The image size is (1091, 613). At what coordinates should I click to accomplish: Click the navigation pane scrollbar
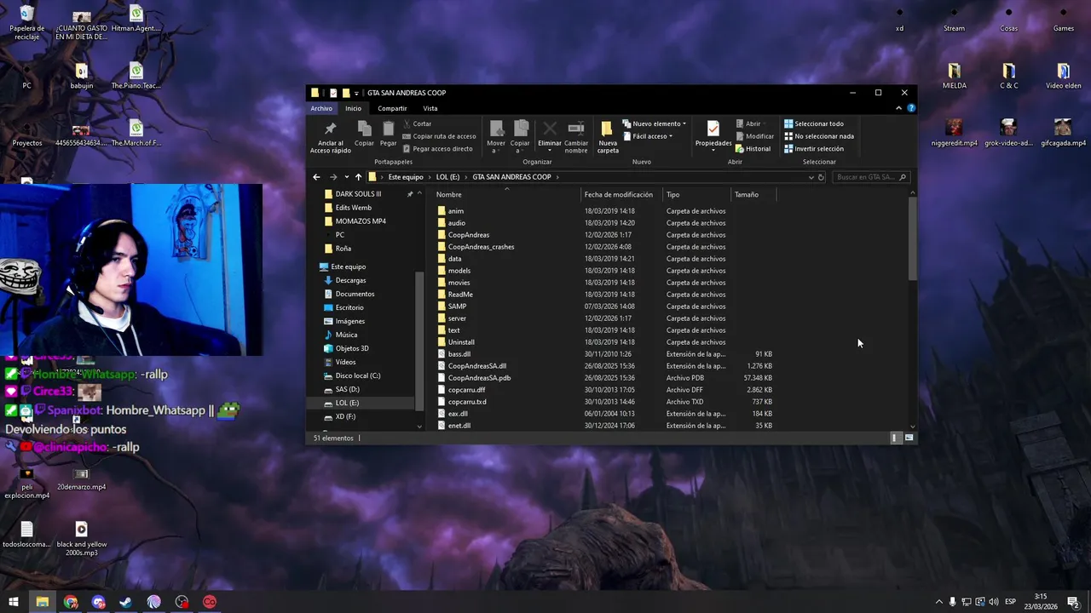[419, 341]
